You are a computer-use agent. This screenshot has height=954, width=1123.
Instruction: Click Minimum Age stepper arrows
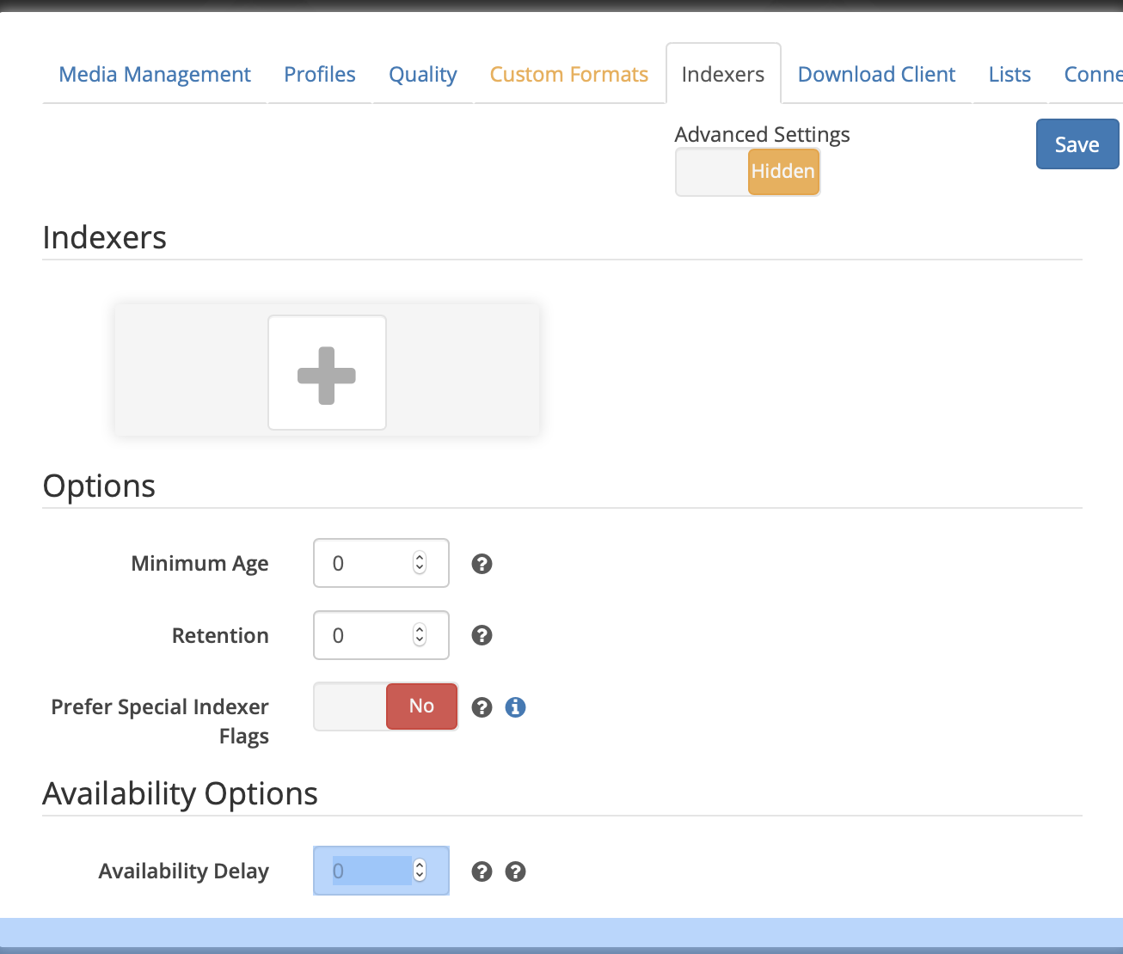[420, 563]
